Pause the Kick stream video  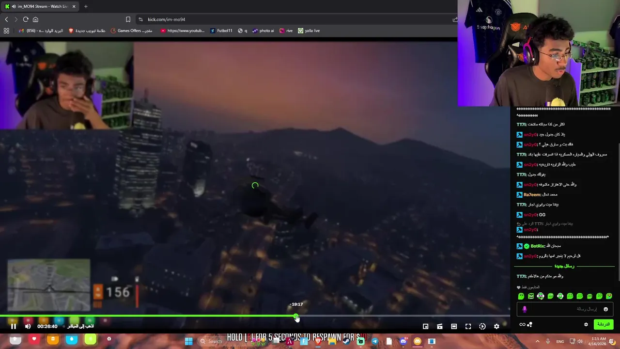(14, 326)
